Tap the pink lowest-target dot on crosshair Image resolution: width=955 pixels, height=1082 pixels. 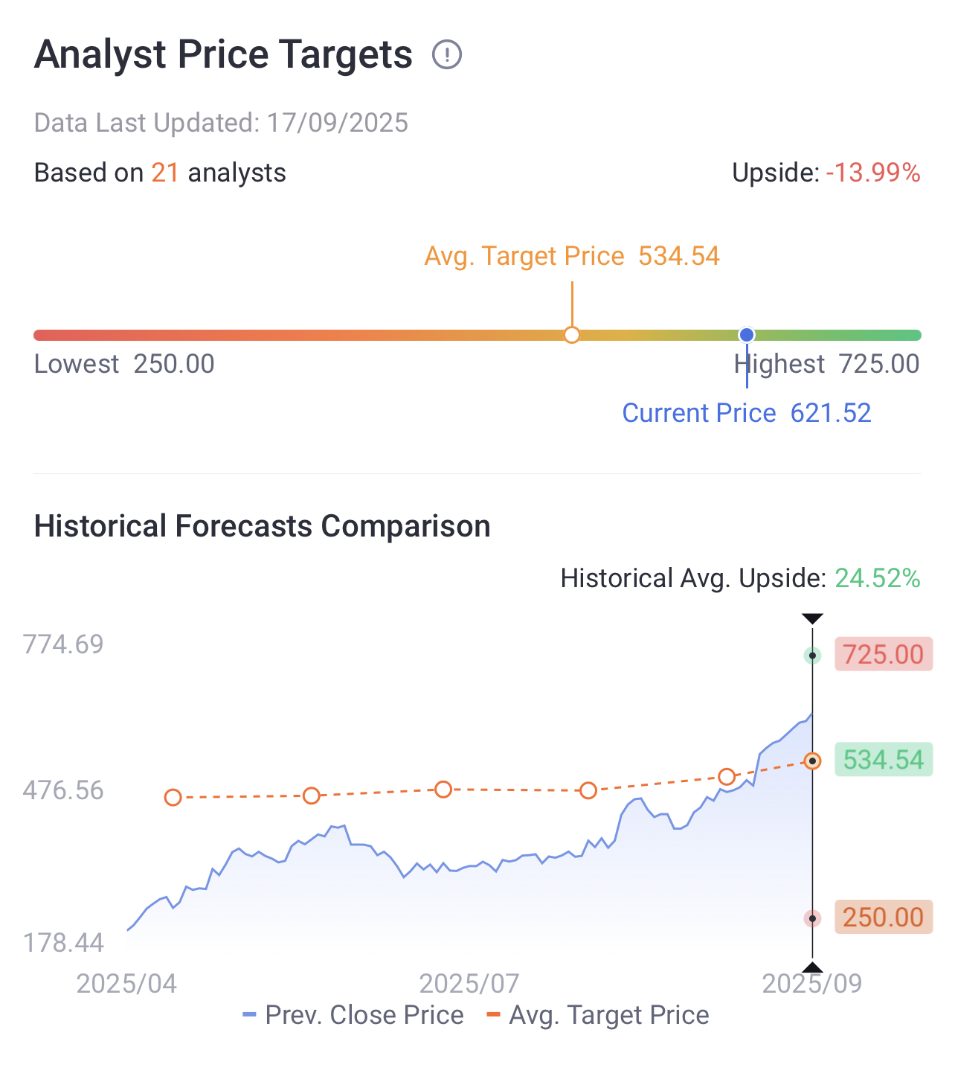[x=813, y=918]
